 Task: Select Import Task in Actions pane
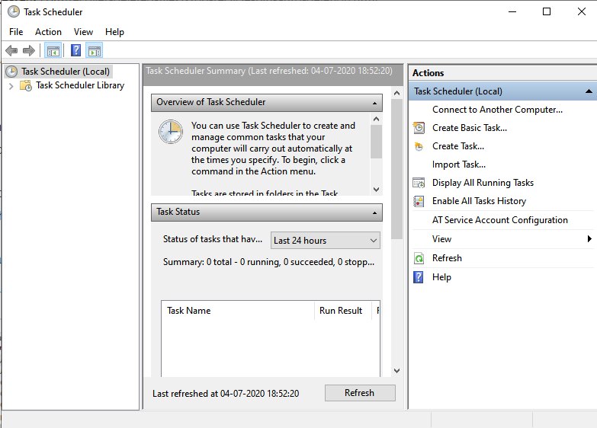point(458,164)
